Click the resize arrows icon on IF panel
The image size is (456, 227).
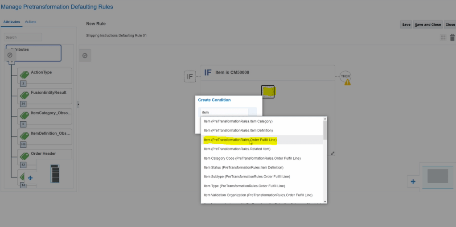[x=333, y=153]
